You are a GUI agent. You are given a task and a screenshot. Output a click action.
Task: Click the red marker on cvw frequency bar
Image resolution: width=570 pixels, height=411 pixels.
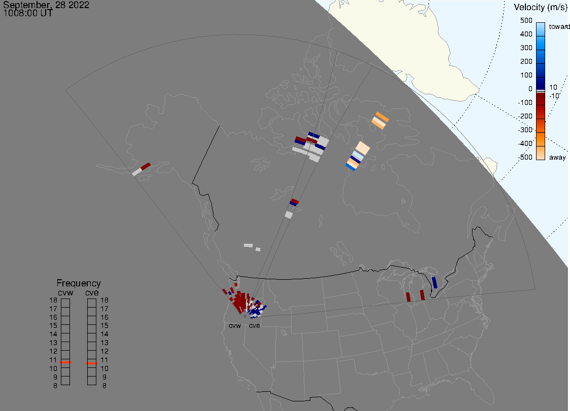(x=65, y=362)
